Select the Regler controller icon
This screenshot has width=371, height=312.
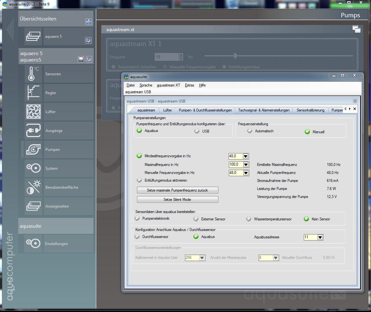pyautogui.click(x=33, y=93)
